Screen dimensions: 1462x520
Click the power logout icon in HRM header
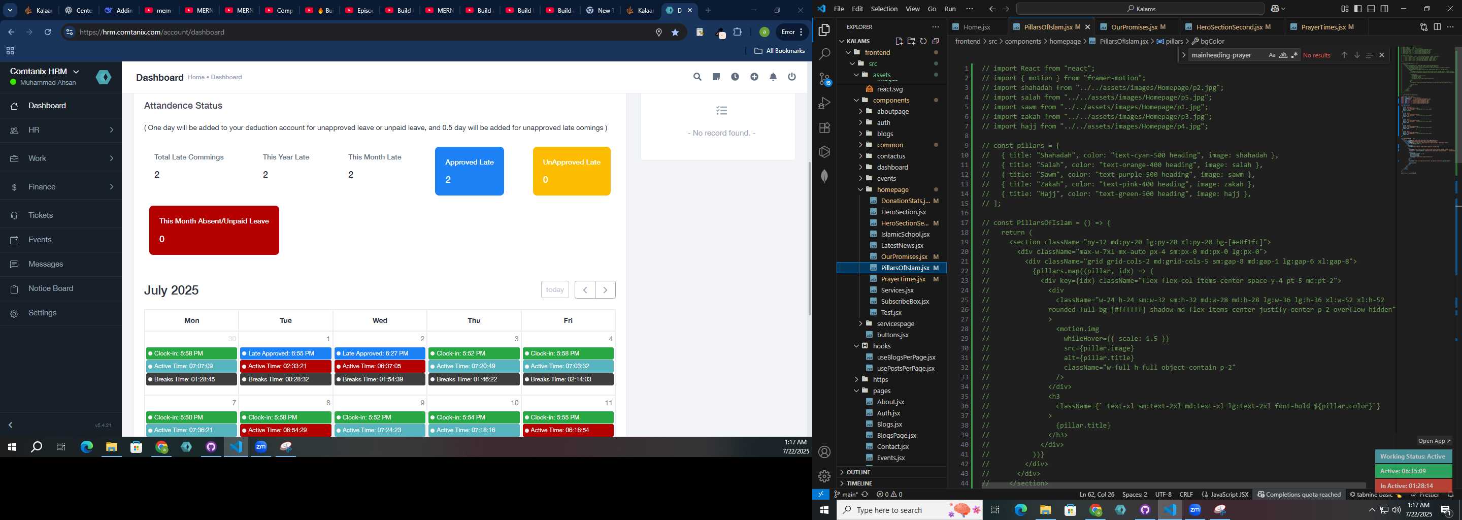792,77
